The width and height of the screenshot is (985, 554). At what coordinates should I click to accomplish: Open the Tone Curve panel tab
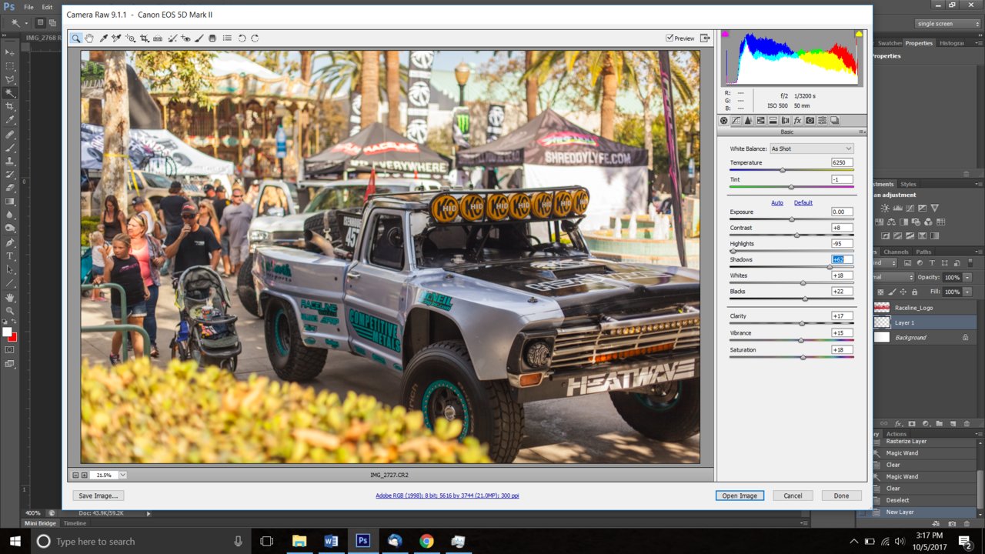(736, 121)
